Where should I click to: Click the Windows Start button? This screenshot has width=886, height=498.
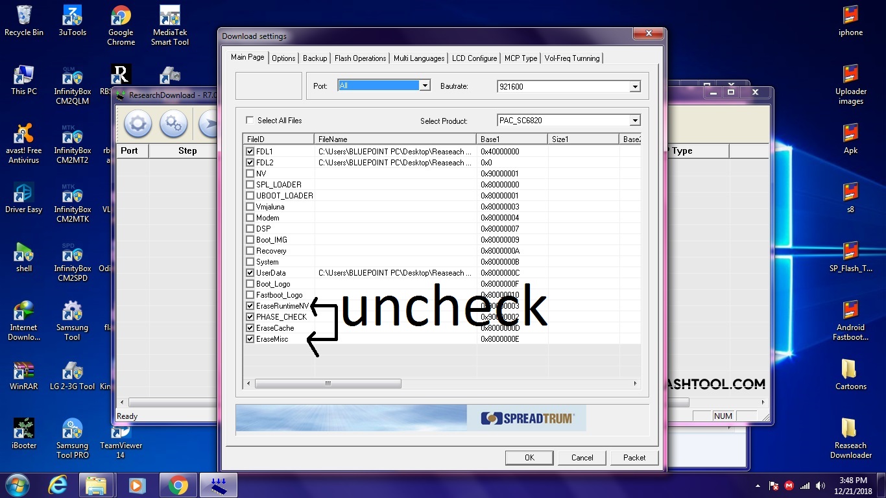[x=18, y=485]
